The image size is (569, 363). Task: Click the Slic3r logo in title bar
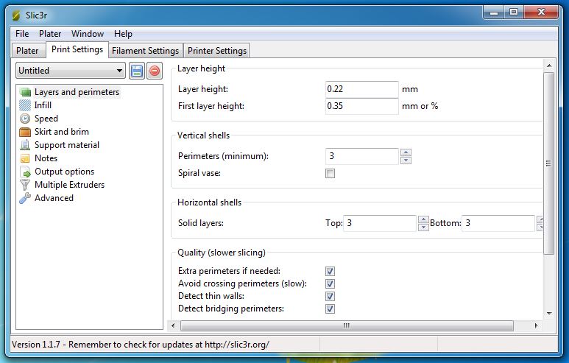coord(16,15)
